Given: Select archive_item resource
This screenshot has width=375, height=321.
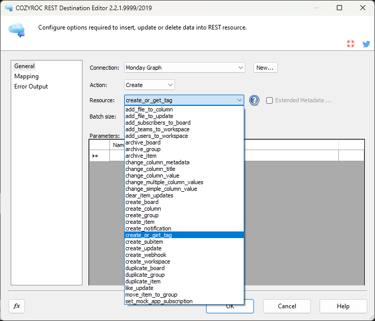Looking at the screenshot, I should 184,156.
